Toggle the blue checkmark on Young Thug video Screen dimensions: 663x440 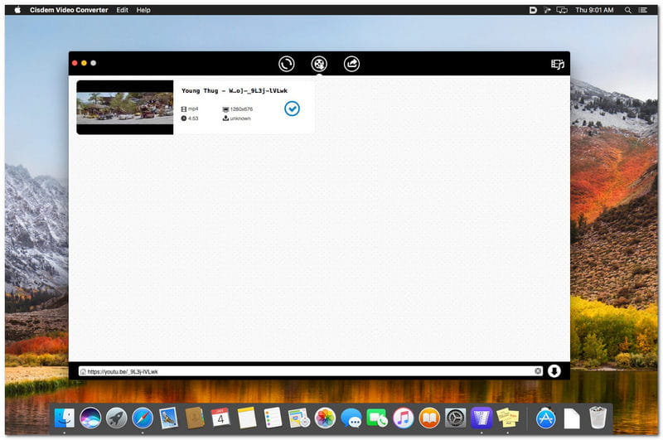click(x=292, y=109)
